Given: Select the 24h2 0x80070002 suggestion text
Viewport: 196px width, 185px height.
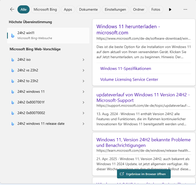Looking at the screenshot, I should pyautogui.click(x=31, y=113).
